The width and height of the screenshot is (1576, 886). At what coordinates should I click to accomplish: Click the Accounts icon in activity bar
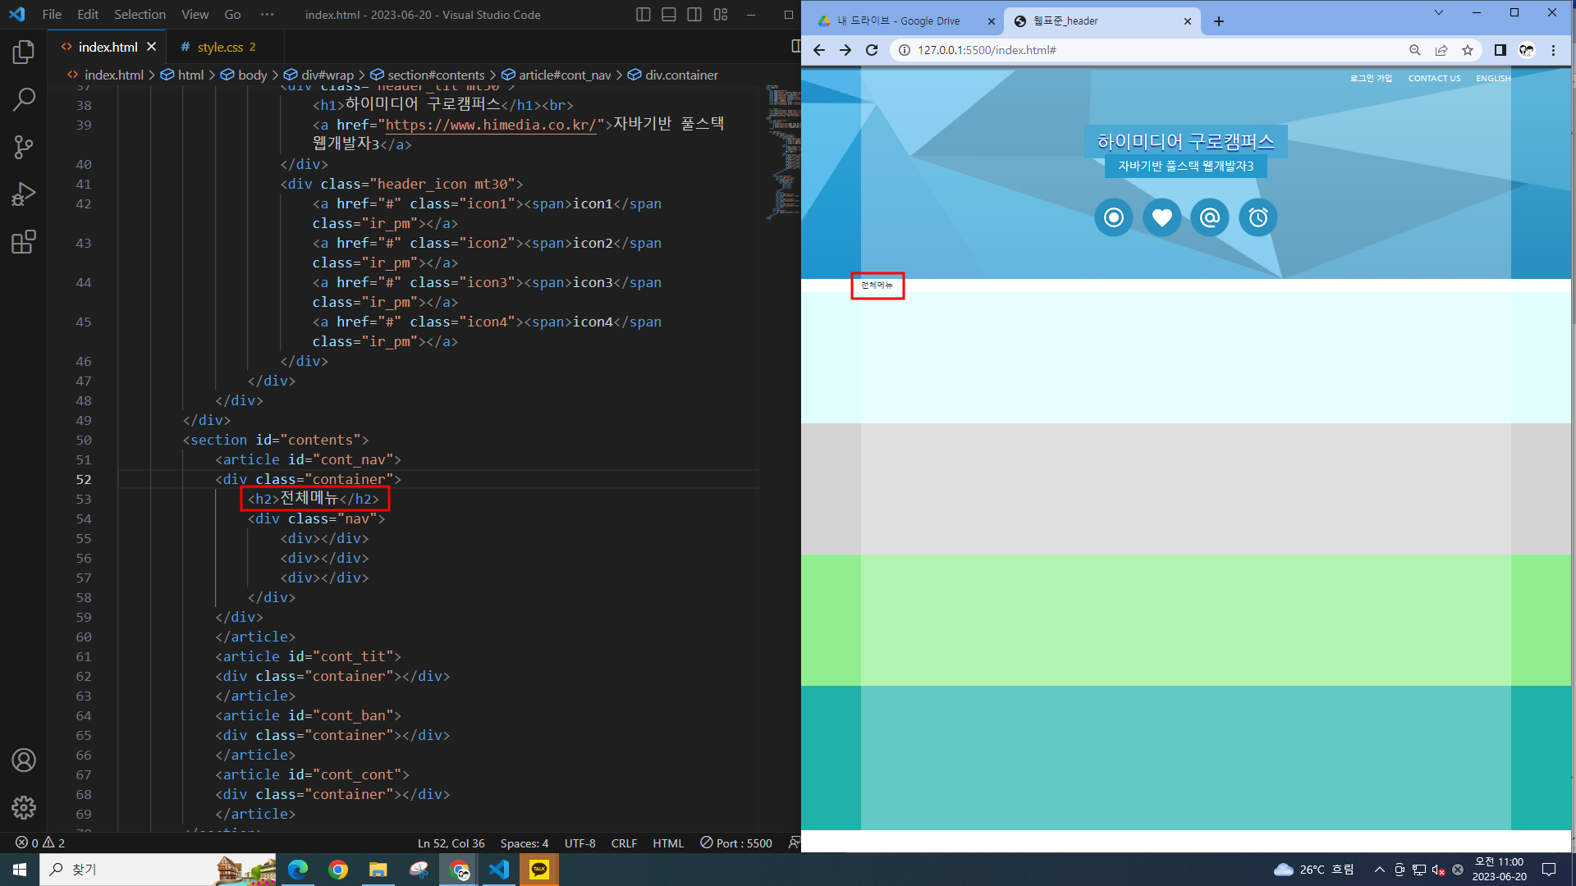[24, 760]
